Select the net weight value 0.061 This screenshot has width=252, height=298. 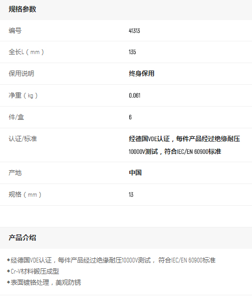click(135, 95)
